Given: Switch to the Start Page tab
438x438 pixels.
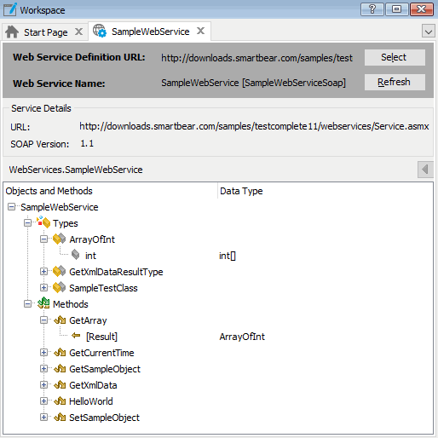Looking at the screenshot, I should tap(45, 32).
